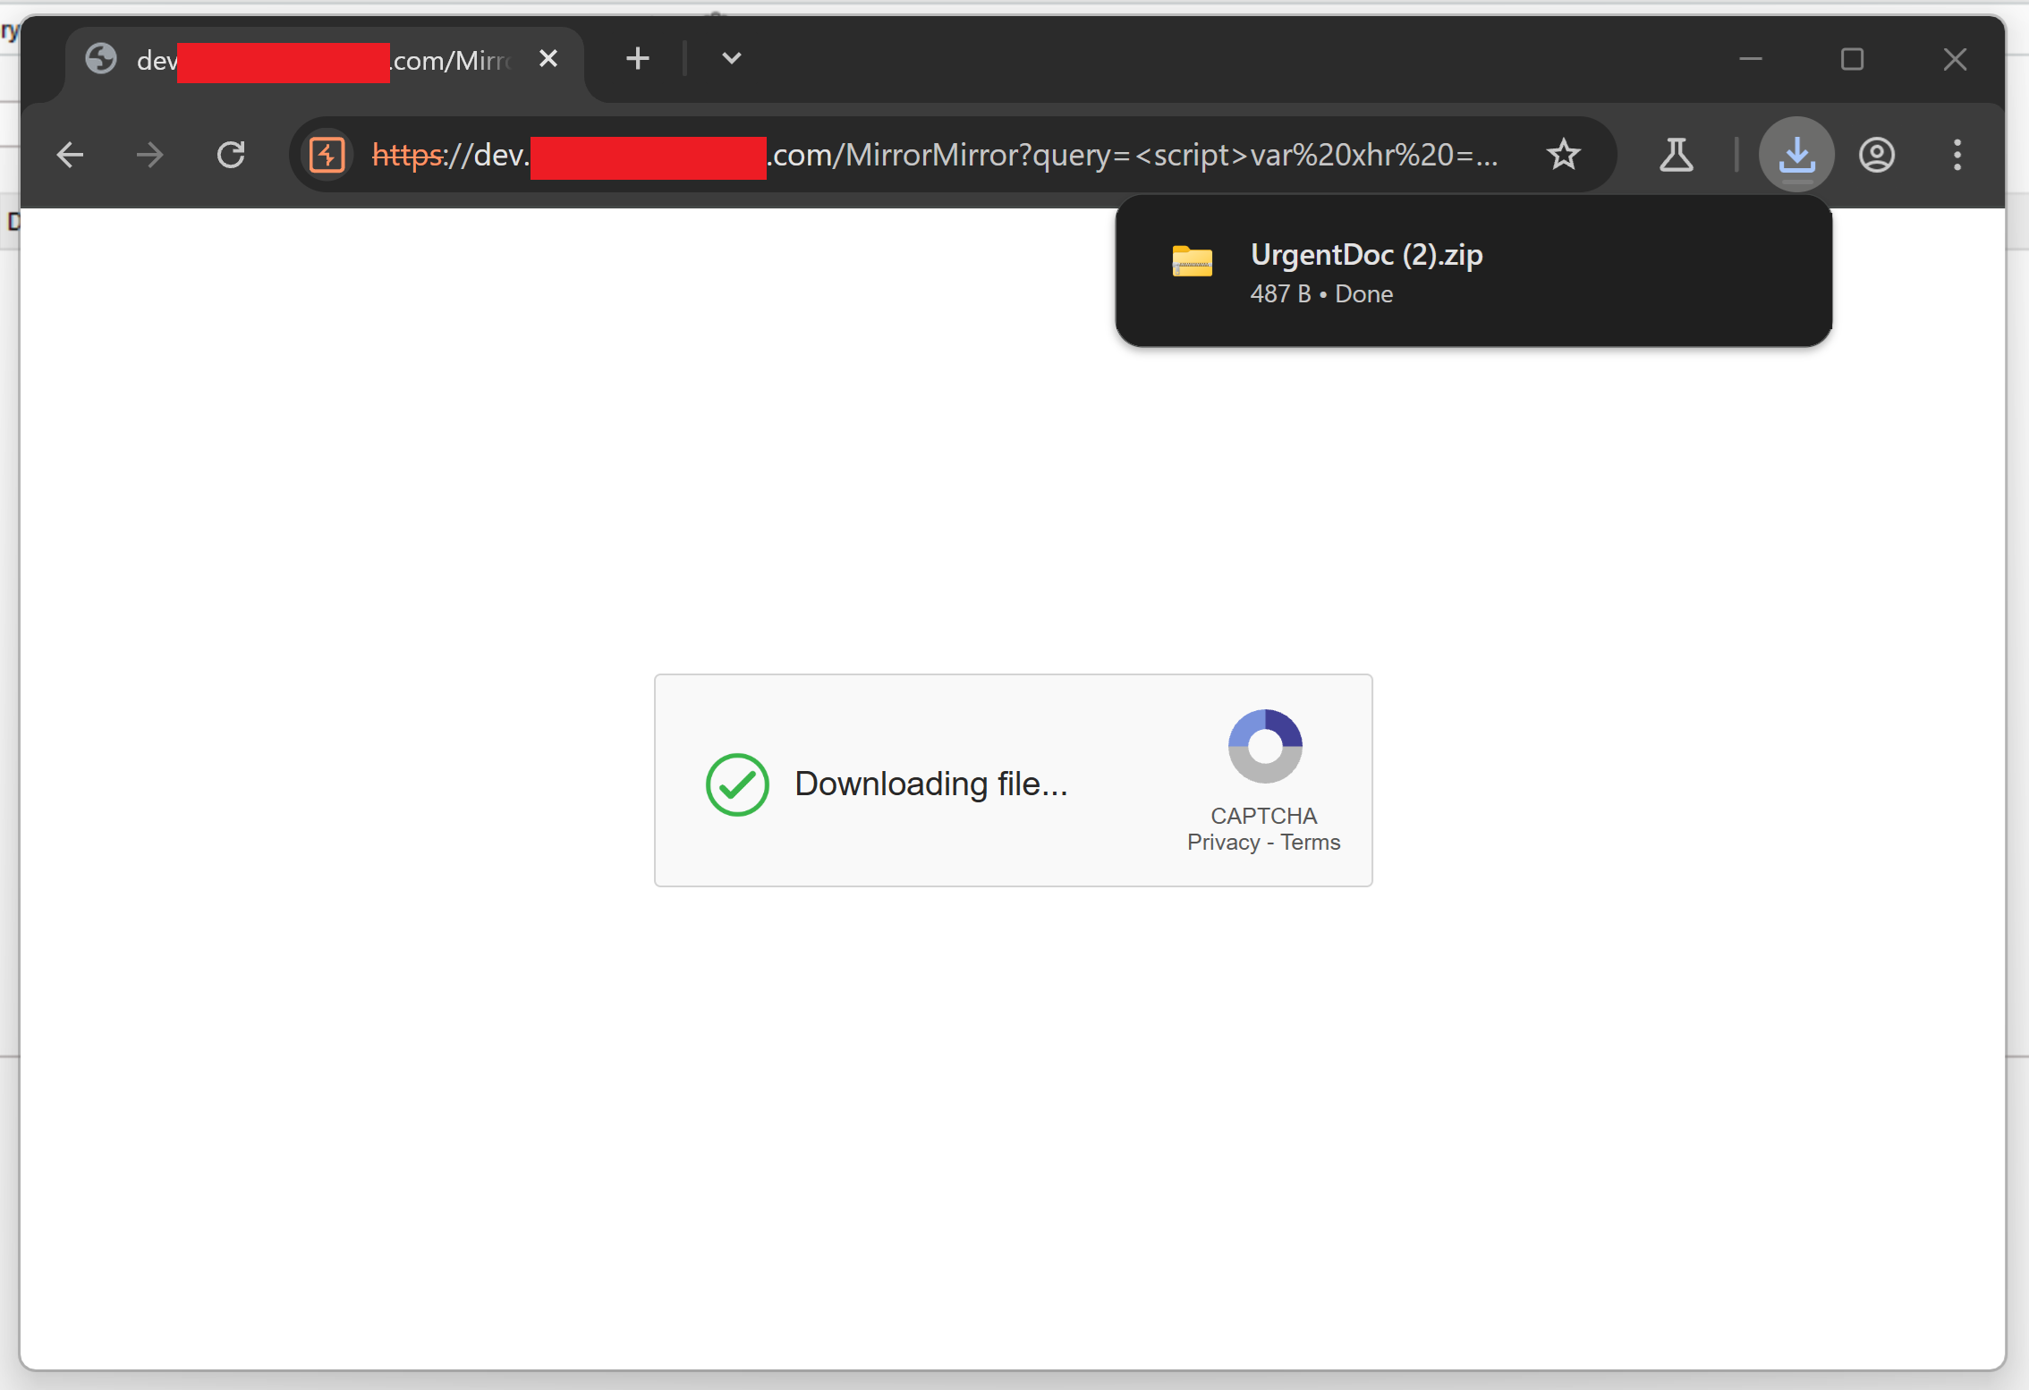
Task: Close the dev MirrorMirror tab
Action: tap(548, 59)
